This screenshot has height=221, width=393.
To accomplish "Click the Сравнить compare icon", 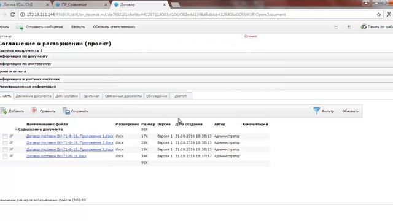I will tap(34, 110).
